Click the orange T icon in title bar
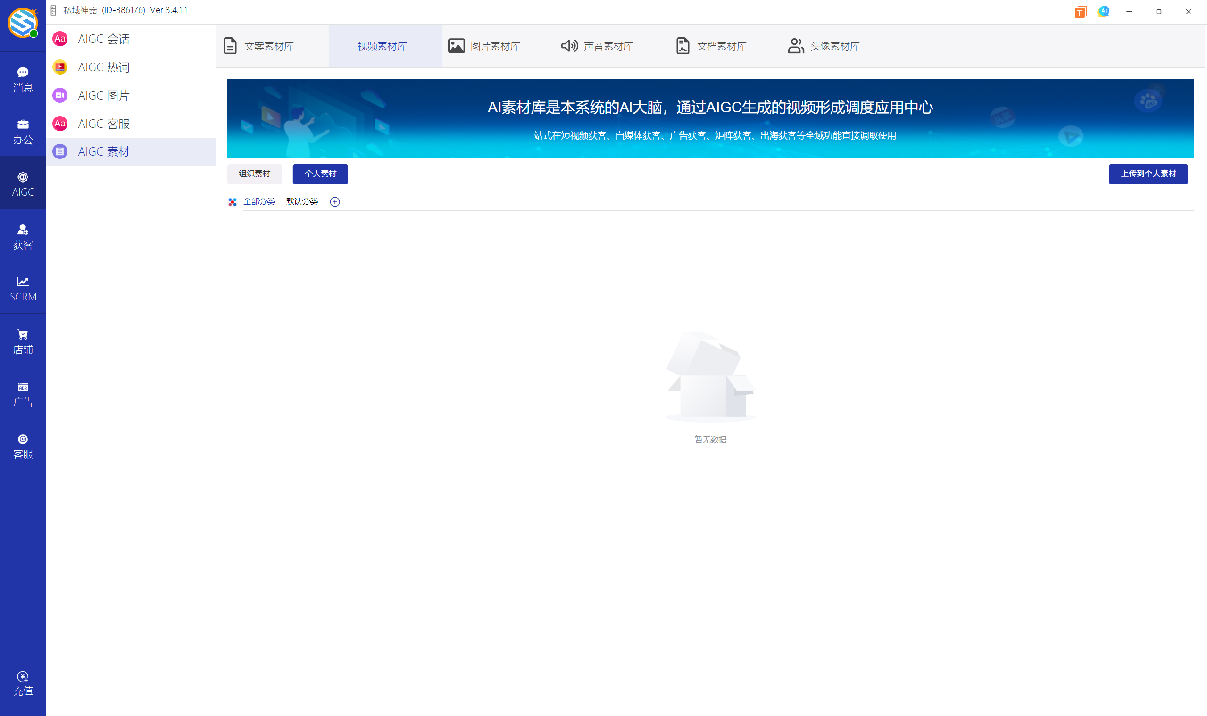 1080,11
